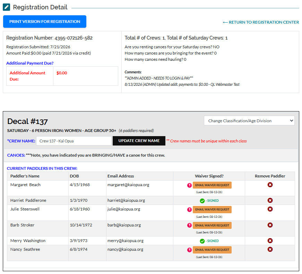Click the name Barb Stroker
The image size is (302, 274).
pyautogui.click(x=22, y=225)
